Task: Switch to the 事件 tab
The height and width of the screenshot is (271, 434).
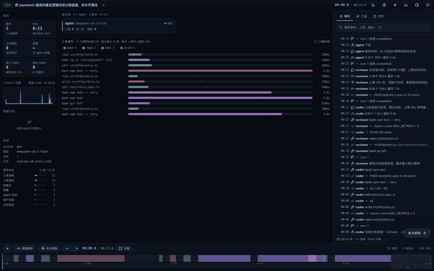Action: pos(345,16)
